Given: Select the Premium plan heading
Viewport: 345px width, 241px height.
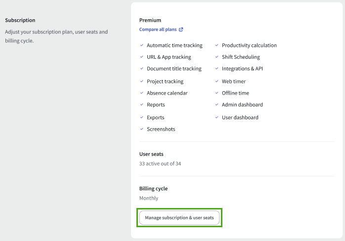Looking at the screenshot, I should [x=150, y=20].
